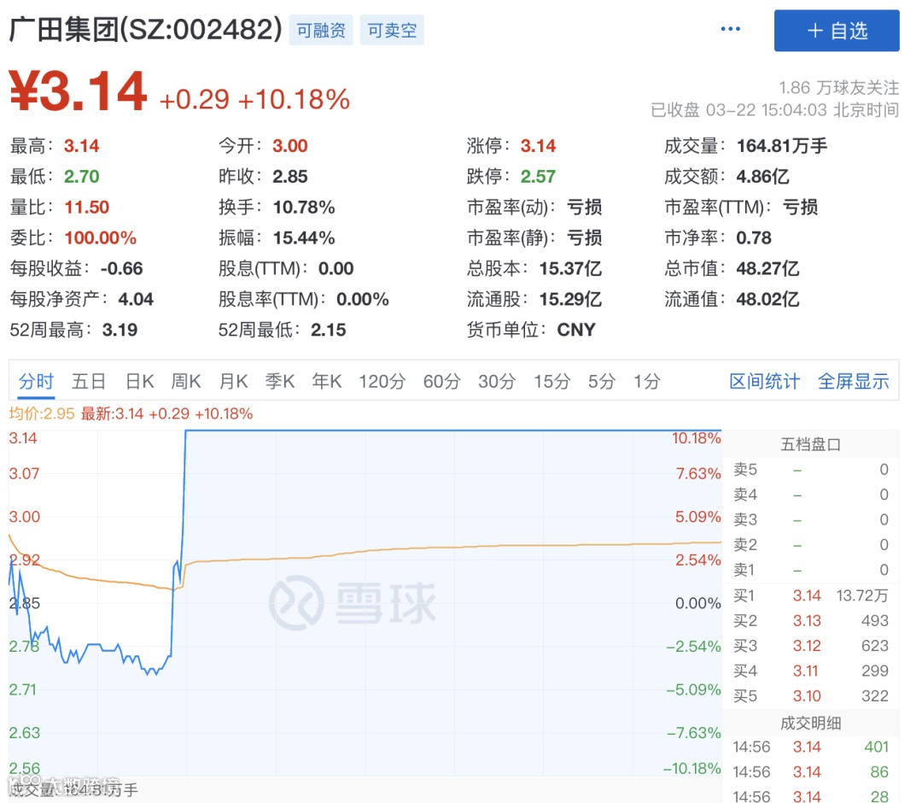The height and width of the screenshot is (803, 922).
Task: Click the 流通值 value 48.02亿
Action: pos(767,299)
